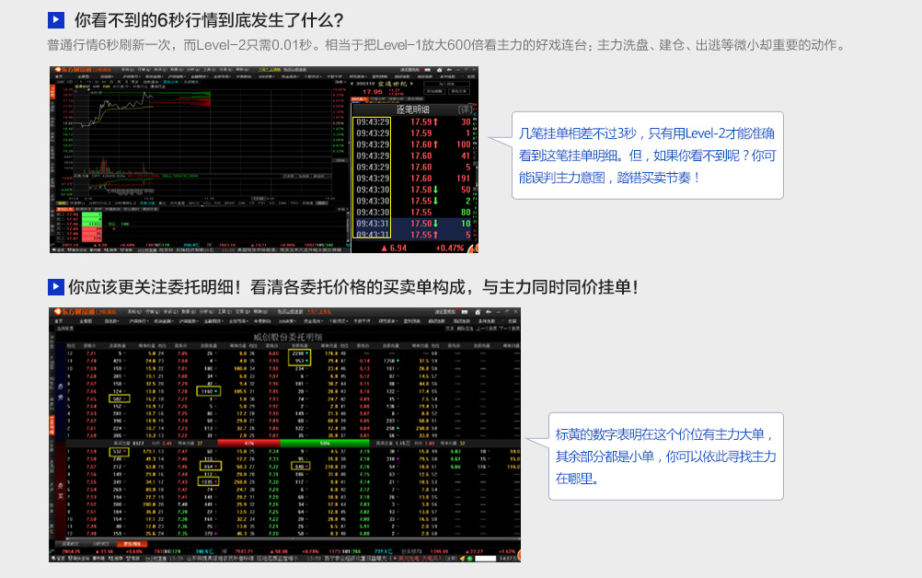Viewport: 922px width, 578px height.
Task: Click the 东方财富通 logo in the top screenshot
Action: pos(73,70)
